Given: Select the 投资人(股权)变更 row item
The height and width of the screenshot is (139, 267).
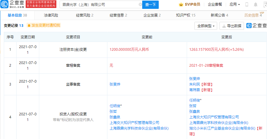Looking at the screenshot, I should tap(73, 114).
